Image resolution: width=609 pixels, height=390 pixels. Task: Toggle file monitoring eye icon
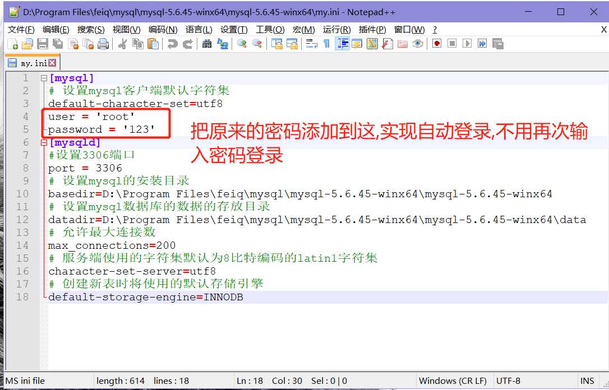pos(418,44)
